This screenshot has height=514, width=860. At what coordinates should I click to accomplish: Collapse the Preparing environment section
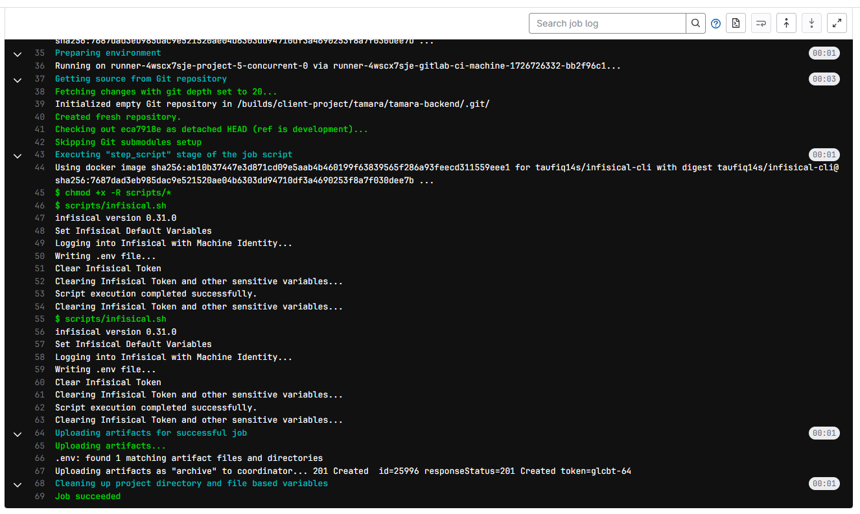[17, 54]
